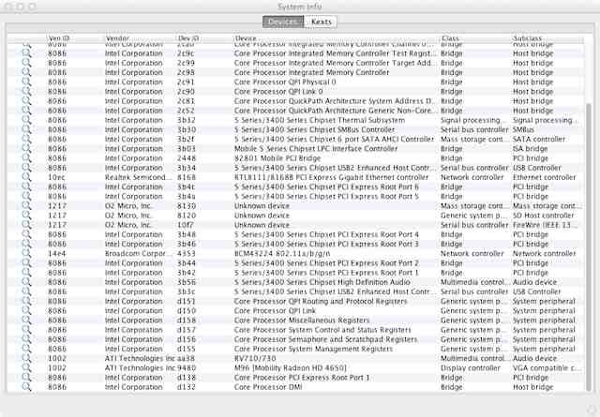Image resolution: width=600 pixels, height=417 pixels.
Task: Select vendor ID 14e4 cell
Action: pyautogui.click(x=57, y=254)
